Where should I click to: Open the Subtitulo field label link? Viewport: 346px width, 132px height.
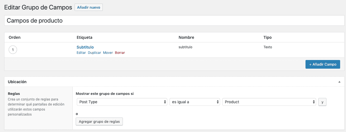(85, 47)
